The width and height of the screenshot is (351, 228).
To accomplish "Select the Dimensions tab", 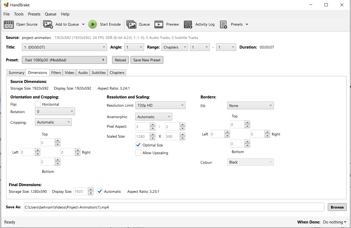I will pyautogui.click(x=37, y=72).
